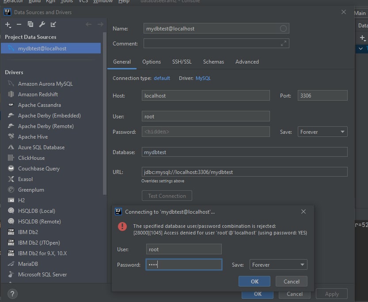Select Microsoft SQL Server driver
368x302 pixels.
click(42, 274)
